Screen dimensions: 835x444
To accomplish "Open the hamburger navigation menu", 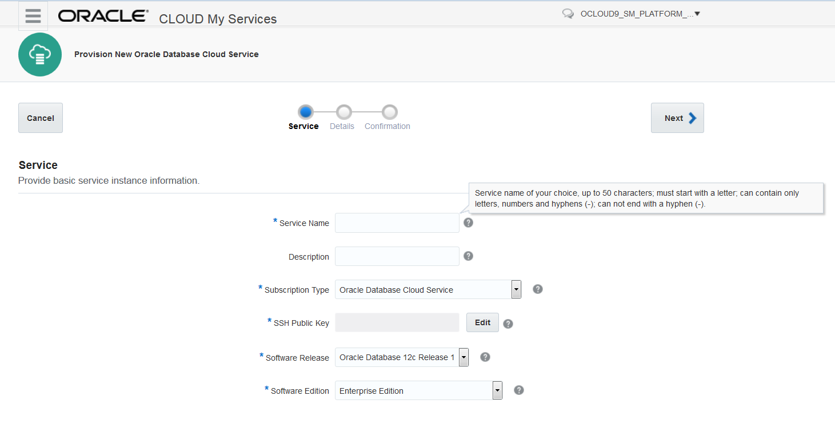I will point(33,15).
